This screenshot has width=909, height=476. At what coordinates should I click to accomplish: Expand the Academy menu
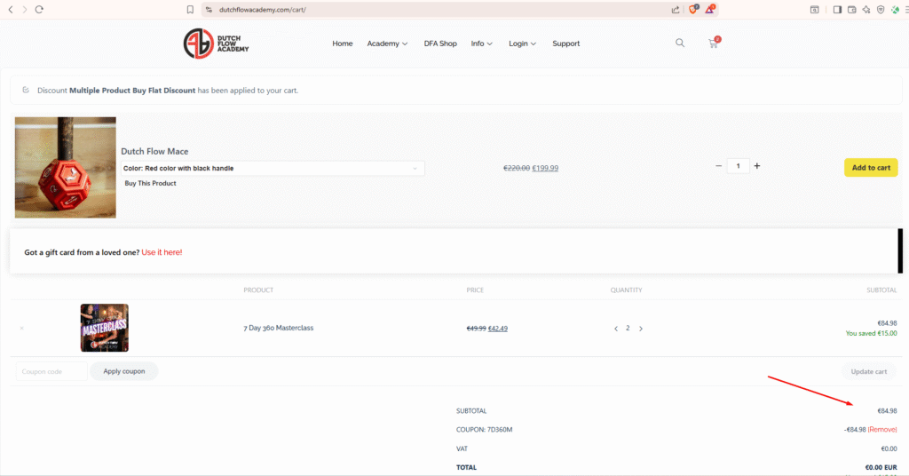coord(387,44)
